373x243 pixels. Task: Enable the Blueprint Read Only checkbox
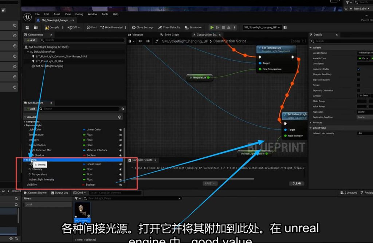(x=359, y=74)
